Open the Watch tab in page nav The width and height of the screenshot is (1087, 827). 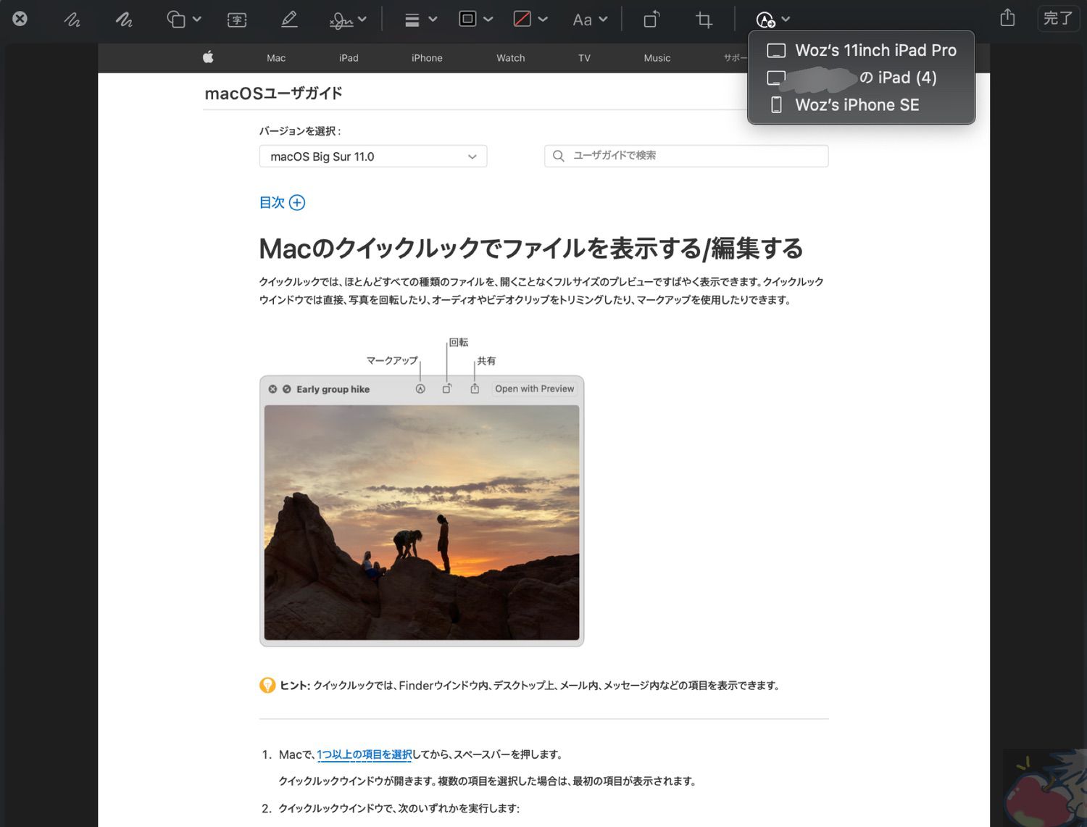pyautogui.click(x=511, y=58)
